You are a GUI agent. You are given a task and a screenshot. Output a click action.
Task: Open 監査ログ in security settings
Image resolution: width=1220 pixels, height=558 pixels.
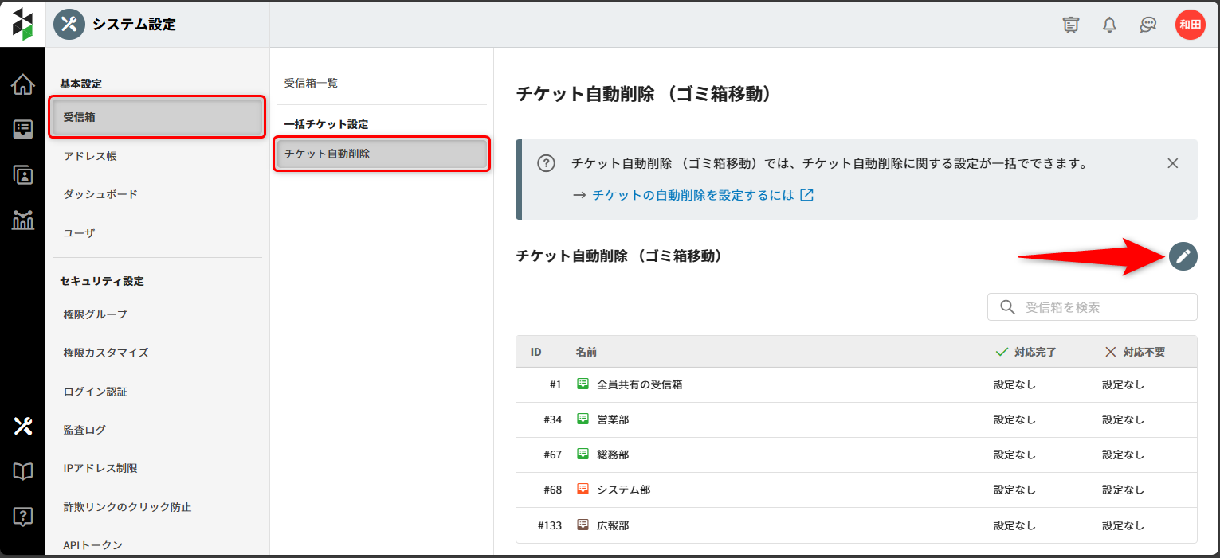pyautogui.click(x=84, y=430)
